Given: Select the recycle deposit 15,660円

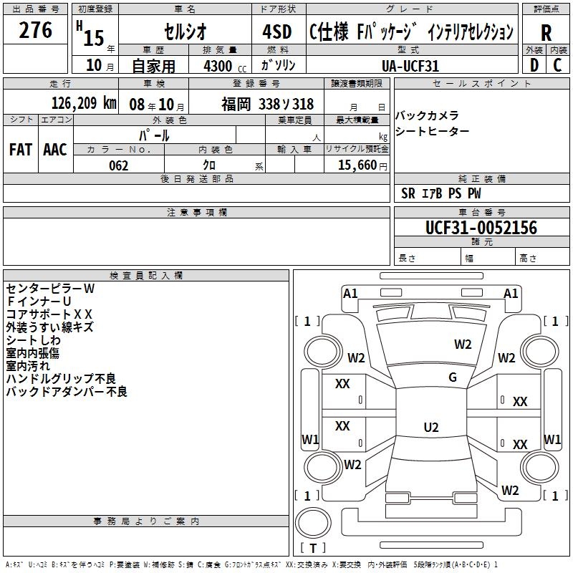Looking at the screenshot, I should coord(362,165).
